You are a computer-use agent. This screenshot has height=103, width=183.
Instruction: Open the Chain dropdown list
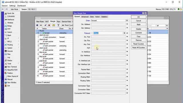click(x=127, y=21)
